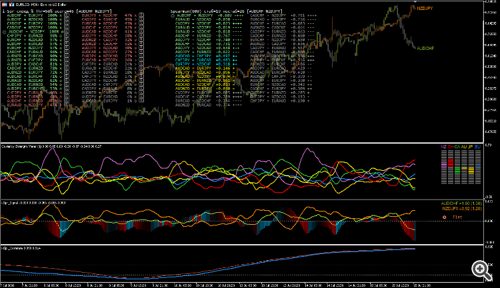The height and width of the screenshot is (288, 500).
Task: Click the AU column header in strength meter
Action: (464, 147)
